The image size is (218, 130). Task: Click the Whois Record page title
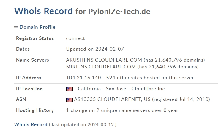[x=43, y=11]
